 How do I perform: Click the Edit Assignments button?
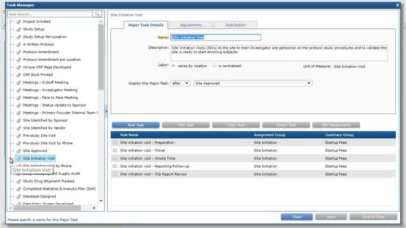336,125
